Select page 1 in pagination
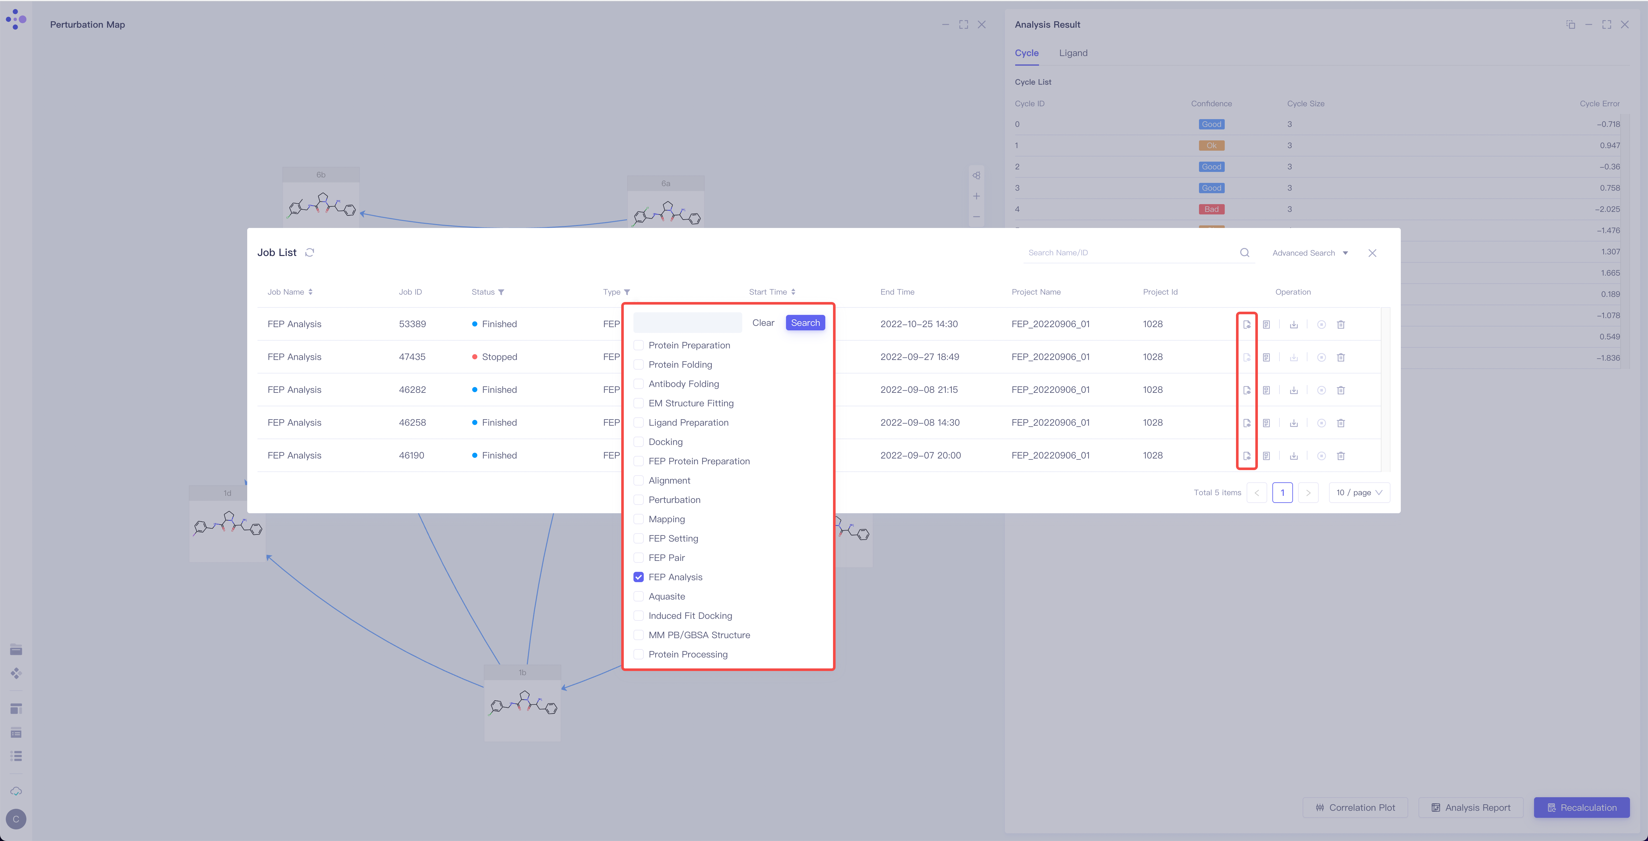 click(x=1282, y=492)
